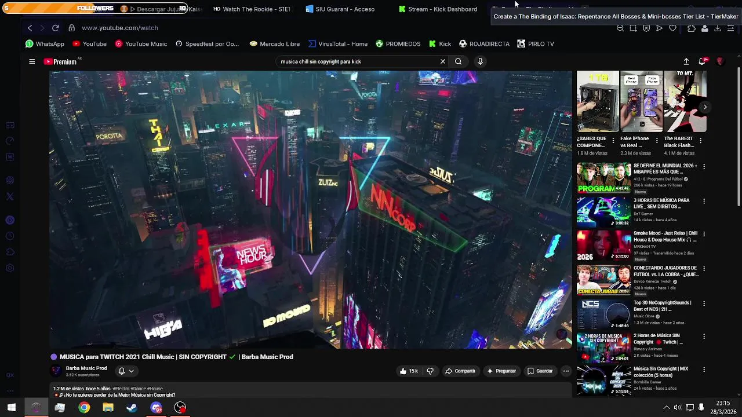
Task: Open Smoke Mood - Just Relax video
Action: click(603, 245)
